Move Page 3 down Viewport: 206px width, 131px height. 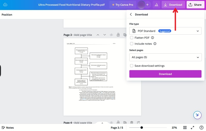[105, 35]
